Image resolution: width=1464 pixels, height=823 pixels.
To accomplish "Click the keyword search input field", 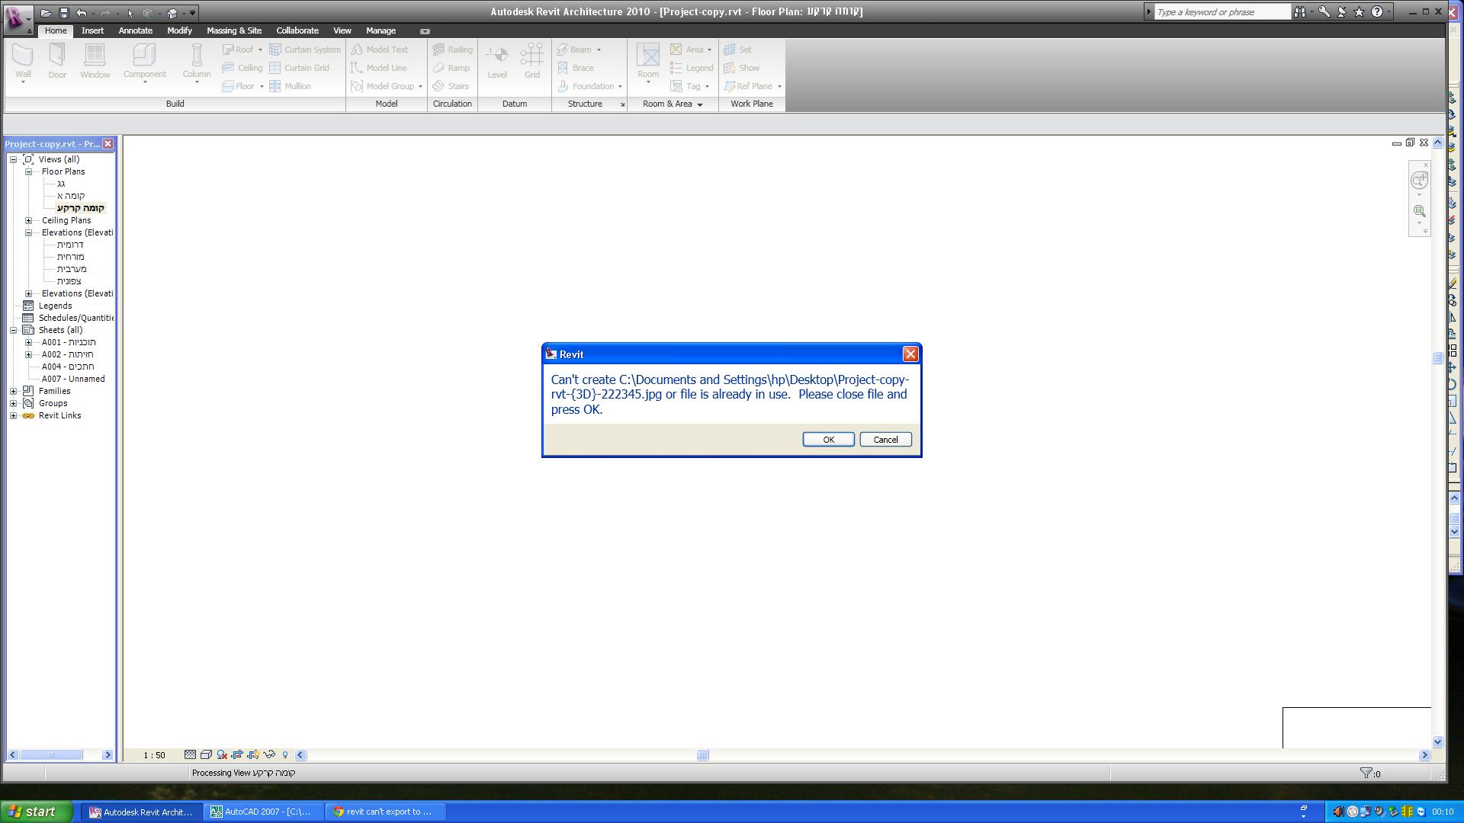I will [x=1221, y=12].
